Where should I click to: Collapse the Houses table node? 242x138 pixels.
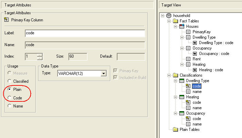pos(175,26)
